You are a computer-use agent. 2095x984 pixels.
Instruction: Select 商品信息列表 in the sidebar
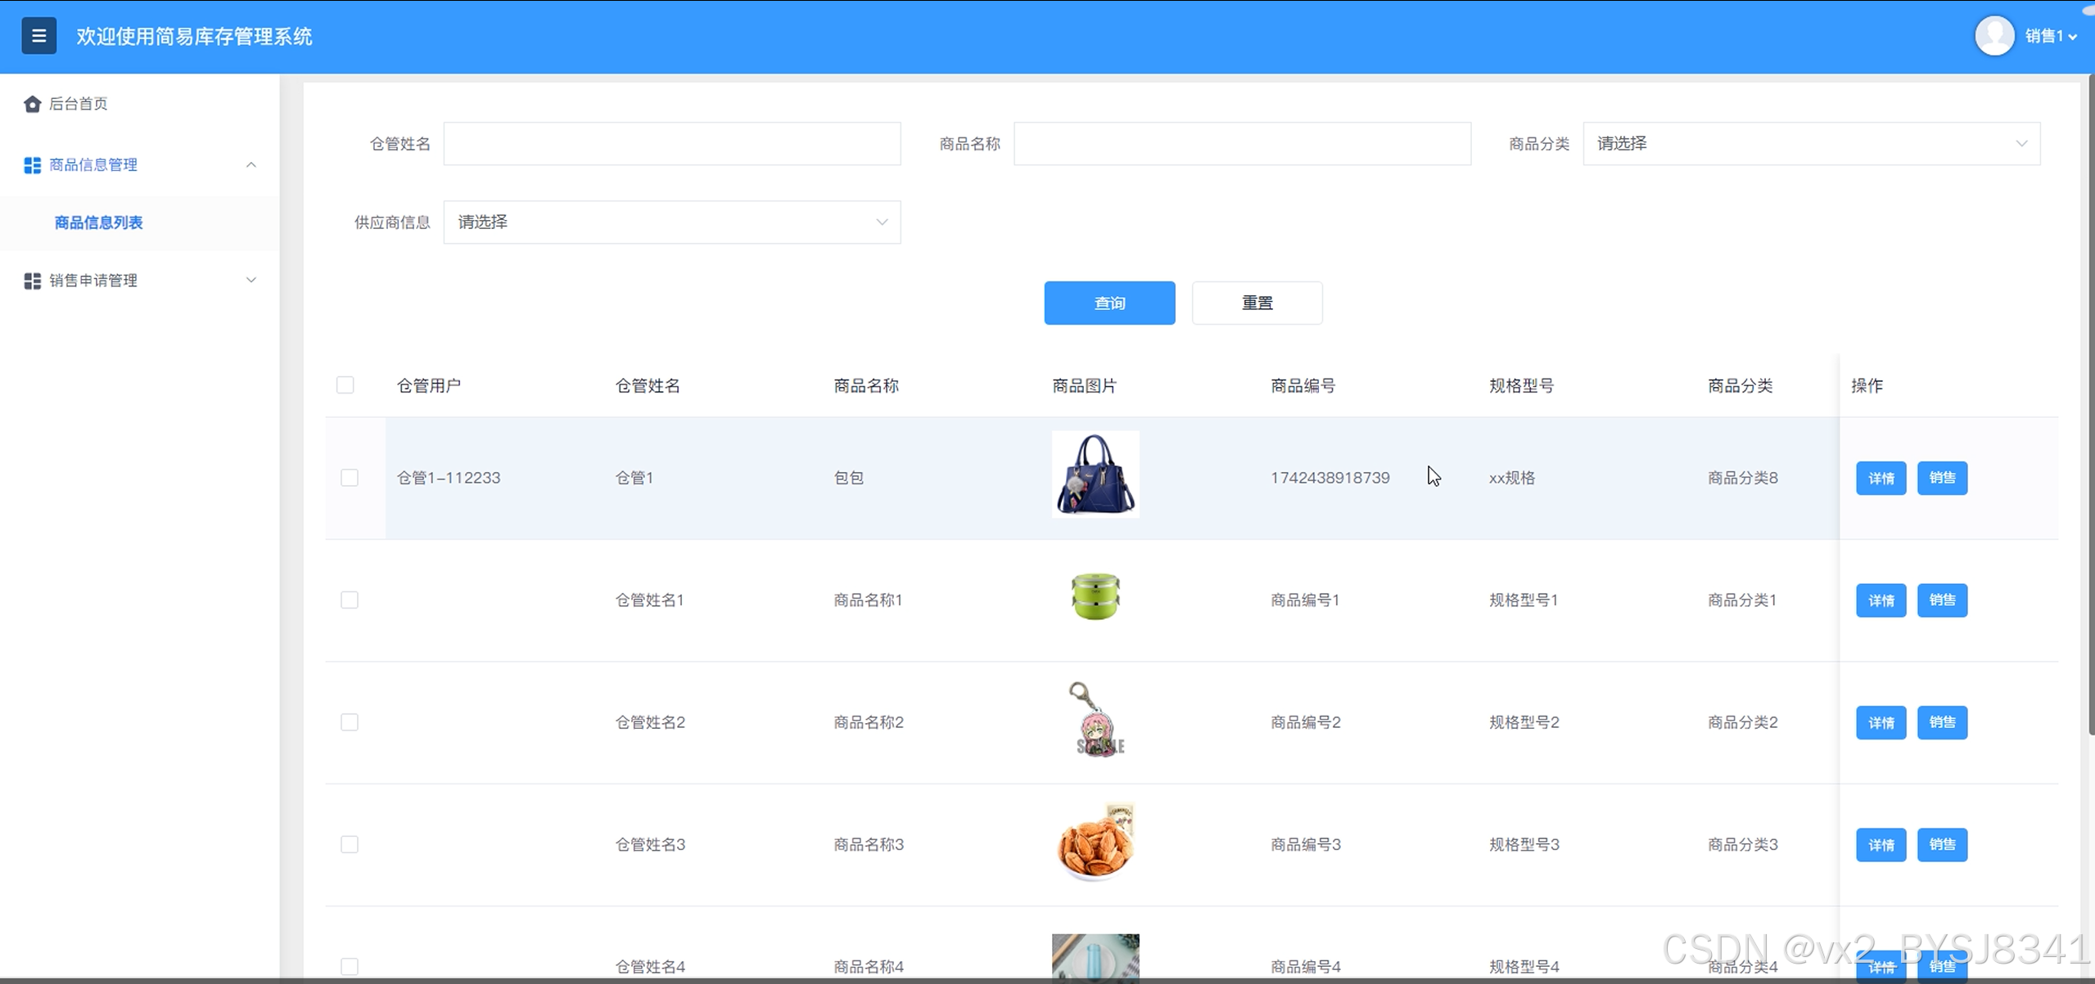tap(98, 222)
